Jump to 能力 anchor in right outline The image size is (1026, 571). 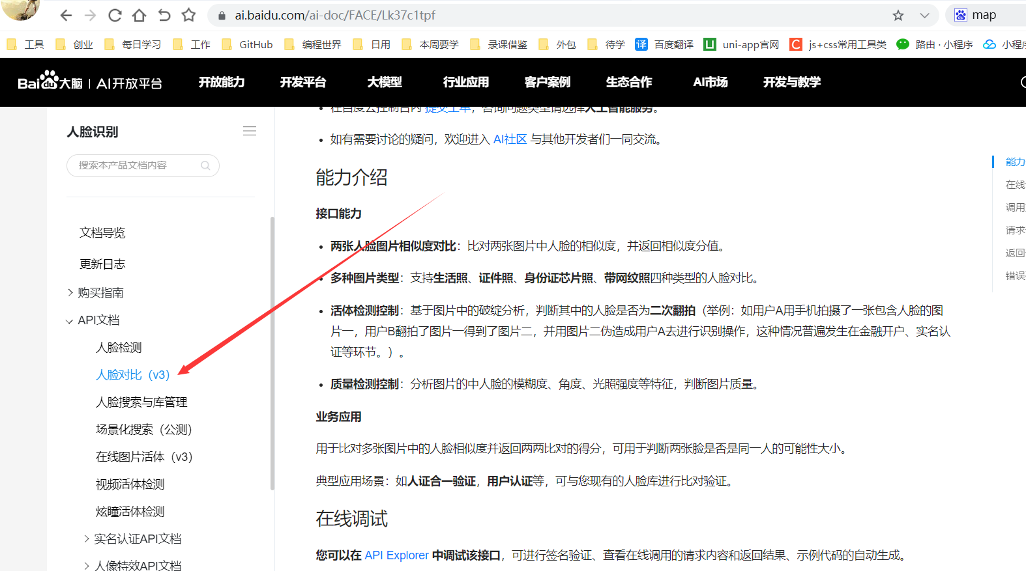pyautogui.click(x=1015, y=162)
